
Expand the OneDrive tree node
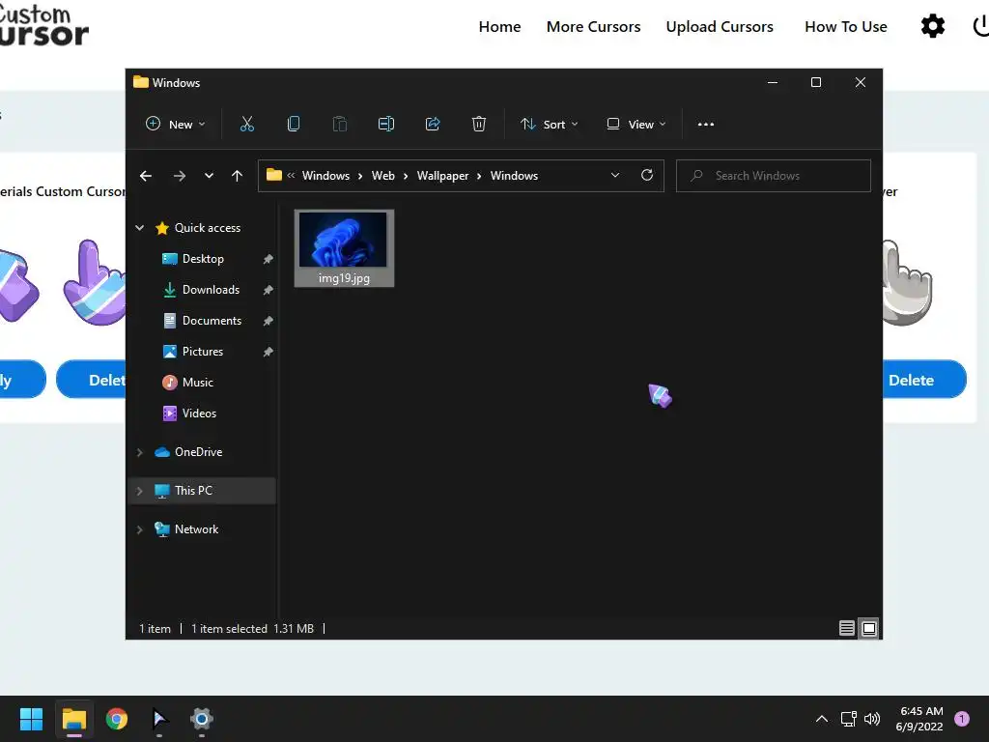139,452
